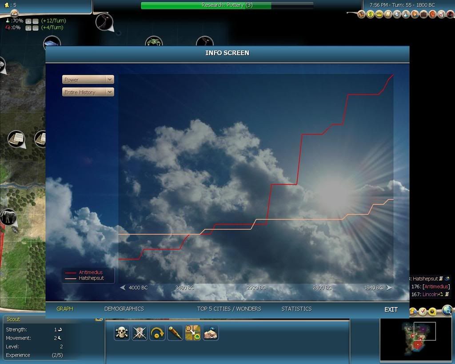This screenshot has height=364, width=455.
Task: Increase the 70% research rate plus button
Action: (28, 21)
